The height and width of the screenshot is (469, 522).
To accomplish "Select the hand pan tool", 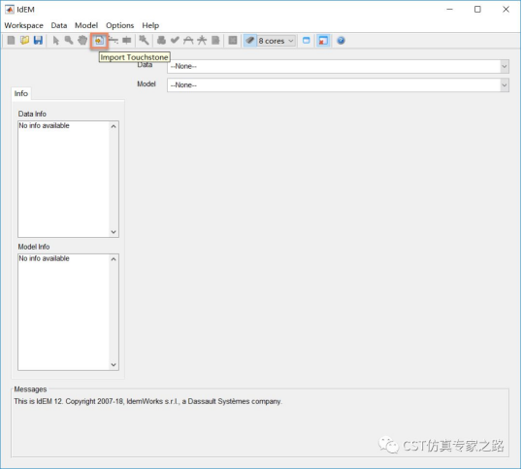I will (82, 41).
